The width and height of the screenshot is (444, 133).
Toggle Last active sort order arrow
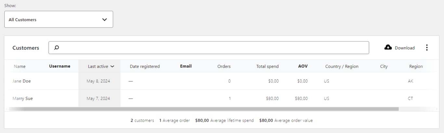pyautogui.click(x=112, y=66)
